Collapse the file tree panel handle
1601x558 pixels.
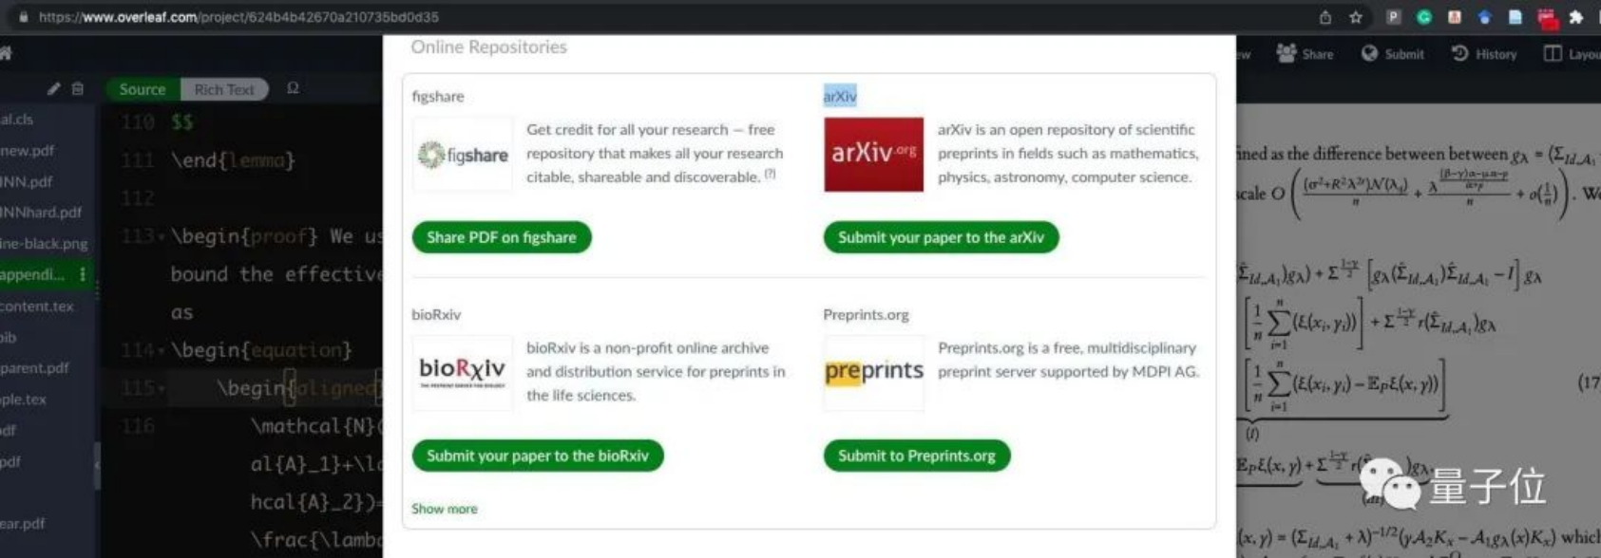point(97,464)
